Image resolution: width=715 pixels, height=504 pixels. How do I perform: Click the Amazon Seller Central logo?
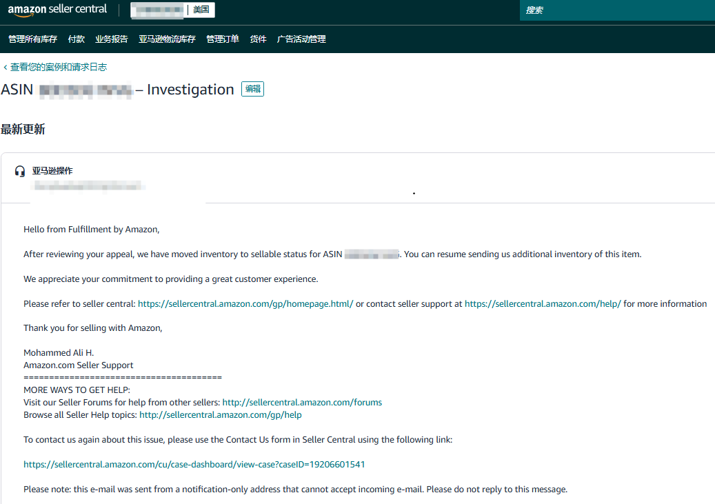click(57, 10)
